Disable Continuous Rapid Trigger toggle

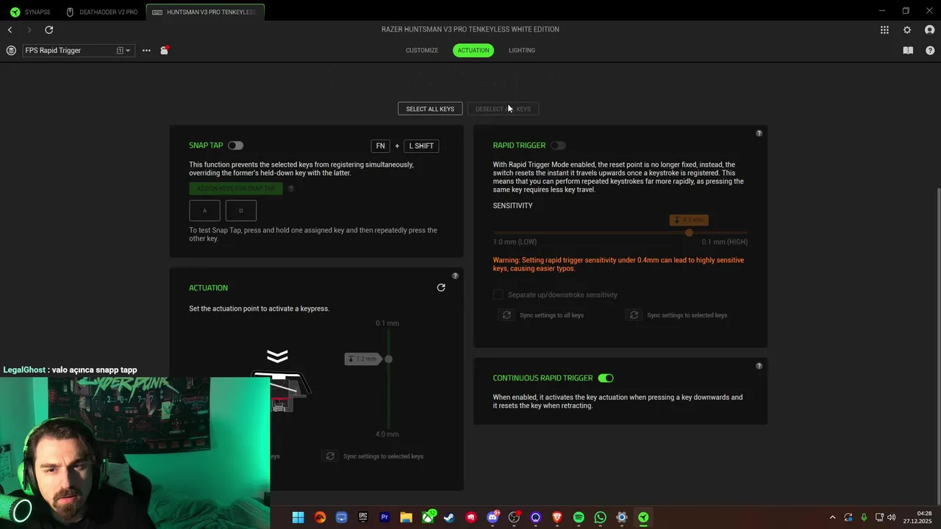coord(606,378)
